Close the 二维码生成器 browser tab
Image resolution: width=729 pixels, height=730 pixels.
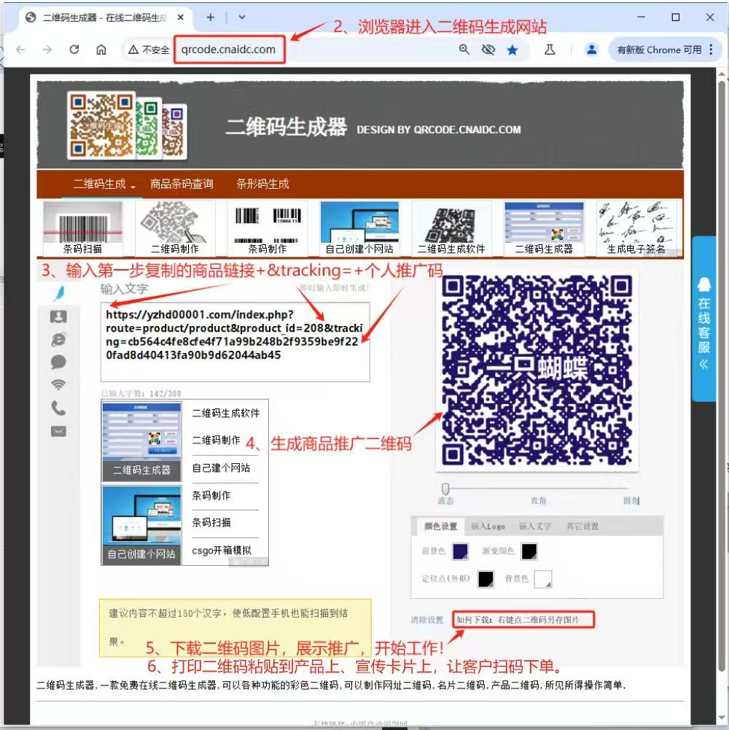(181, 18)
